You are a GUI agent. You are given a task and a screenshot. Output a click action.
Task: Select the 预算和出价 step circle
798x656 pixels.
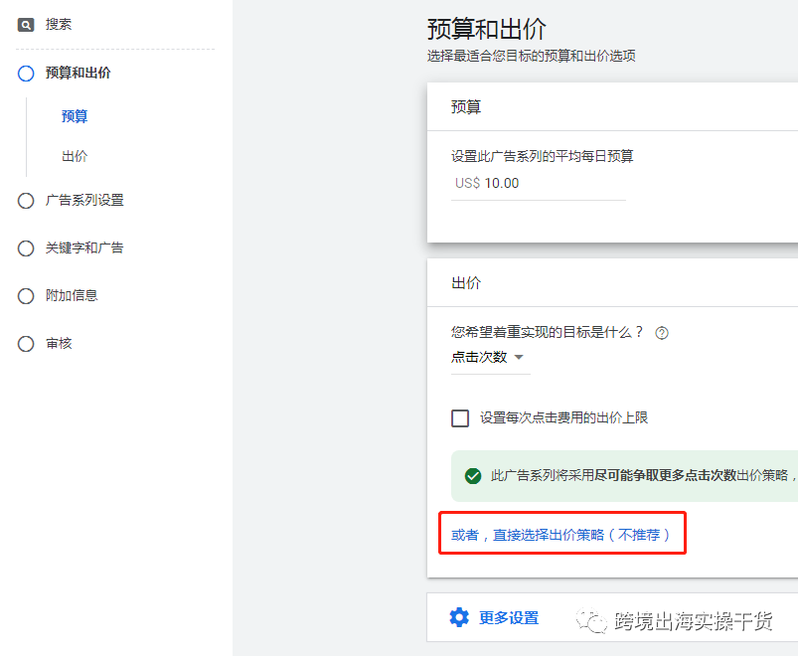click(x=25, y=72)
